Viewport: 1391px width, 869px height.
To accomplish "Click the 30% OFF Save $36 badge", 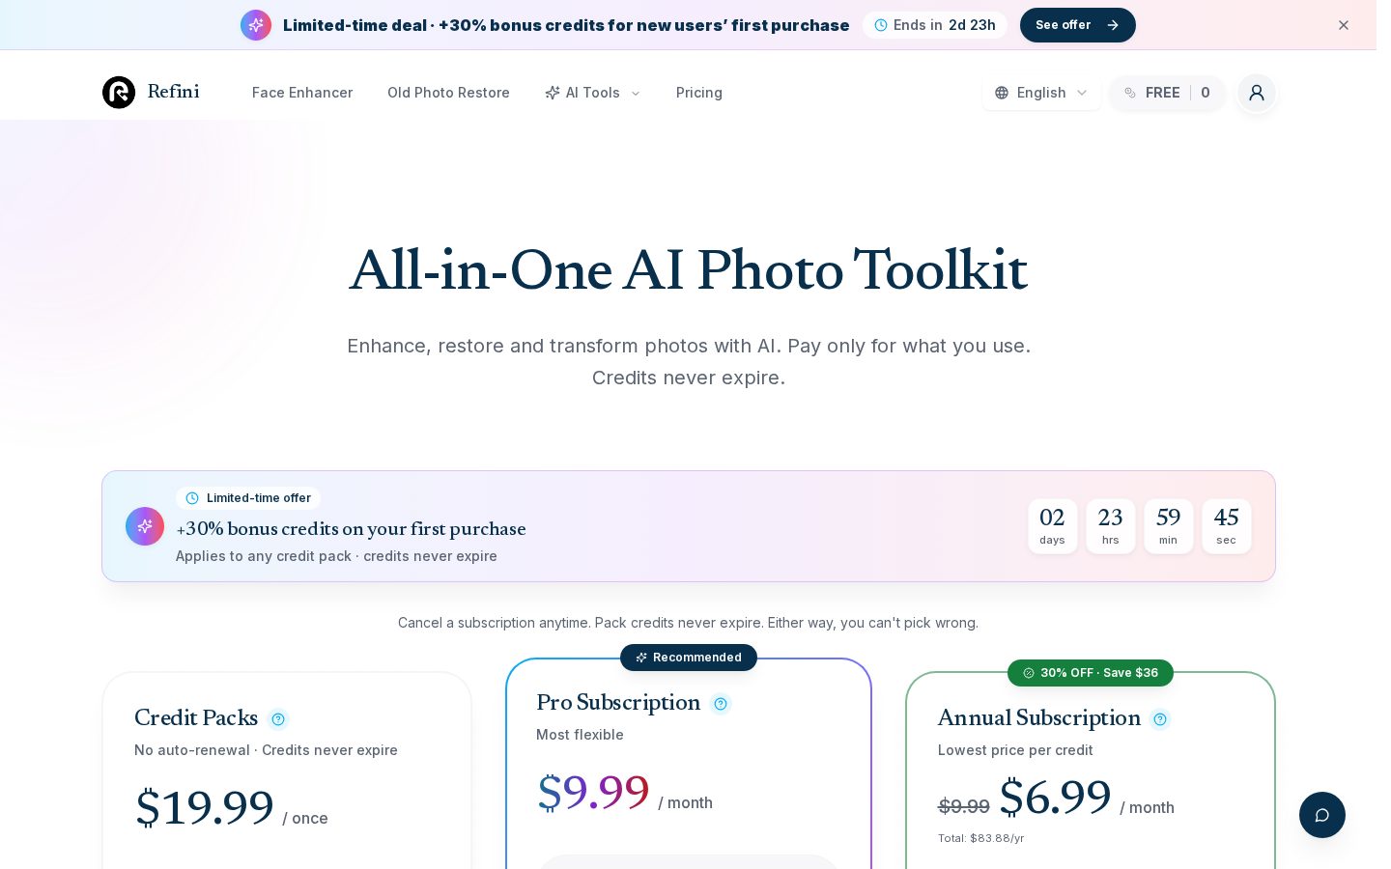I will pyautogui.click(x=1091, y=673).
